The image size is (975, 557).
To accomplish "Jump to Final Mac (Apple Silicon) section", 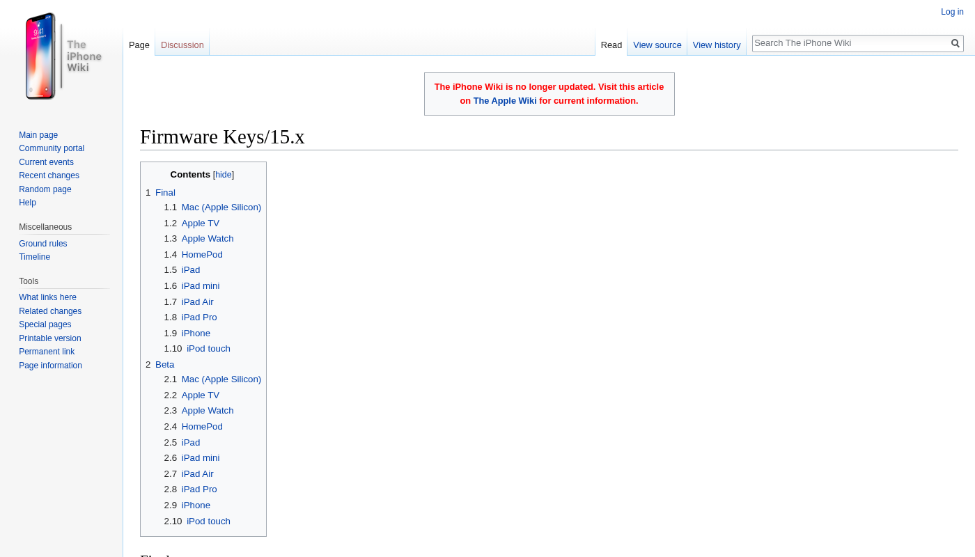I will (x=221, y=207).
